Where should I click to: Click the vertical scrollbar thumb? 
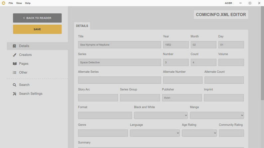(262, 53)
